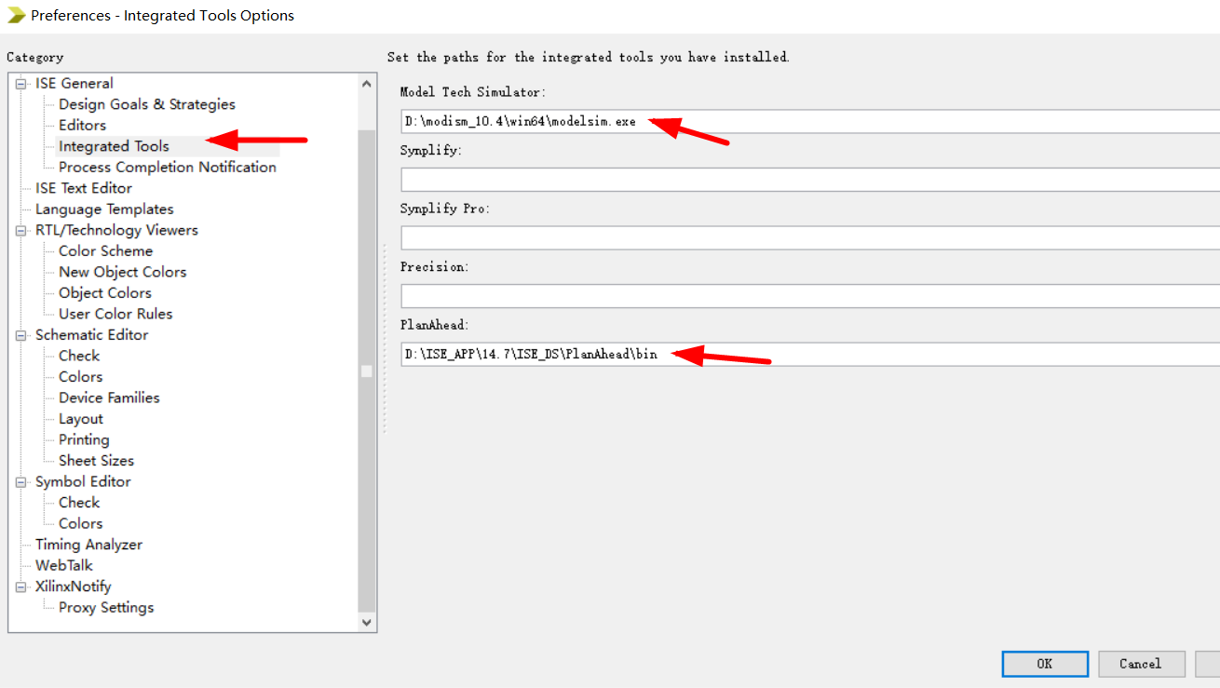The width and height of the screenshot is (1220, 688).
Task: Open User Color Rules settings
Action: point(115,314)
